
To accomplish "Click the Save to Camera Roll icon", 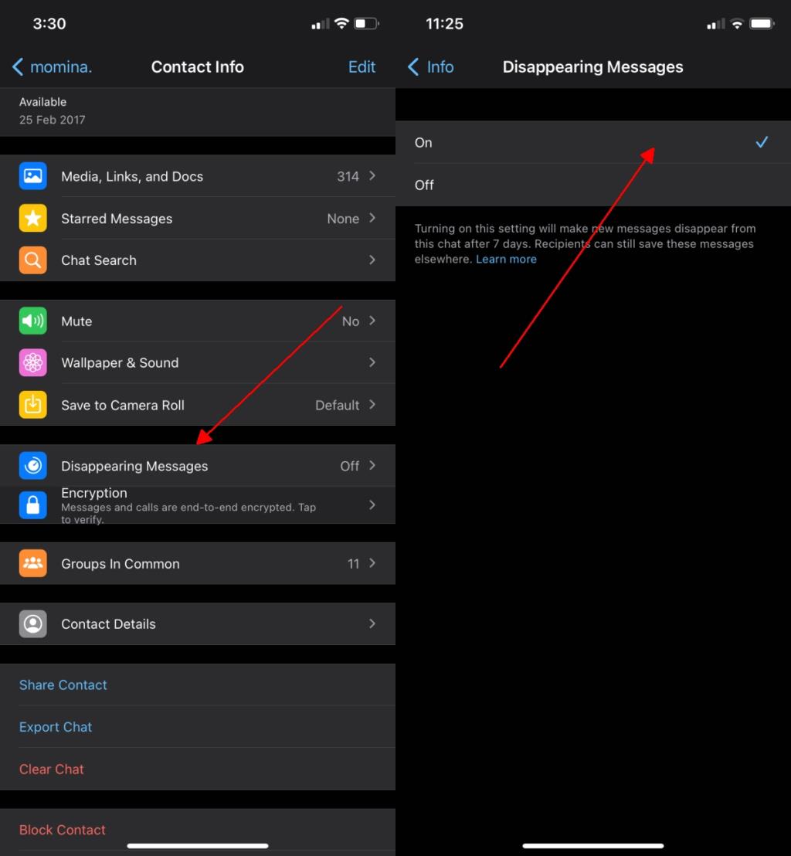I will click(32, 405).
